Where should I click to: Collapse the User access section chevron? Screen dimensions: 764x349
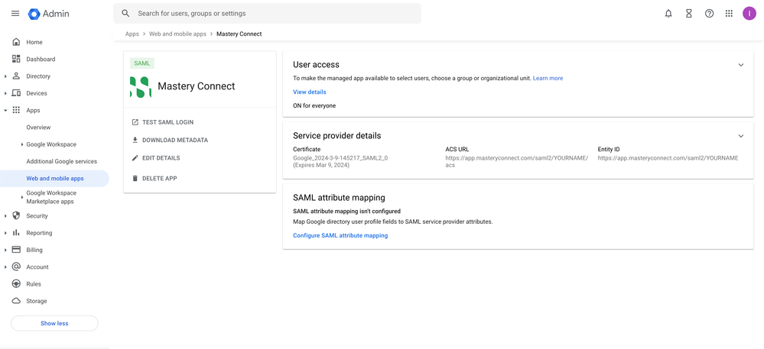pos(740,65)
